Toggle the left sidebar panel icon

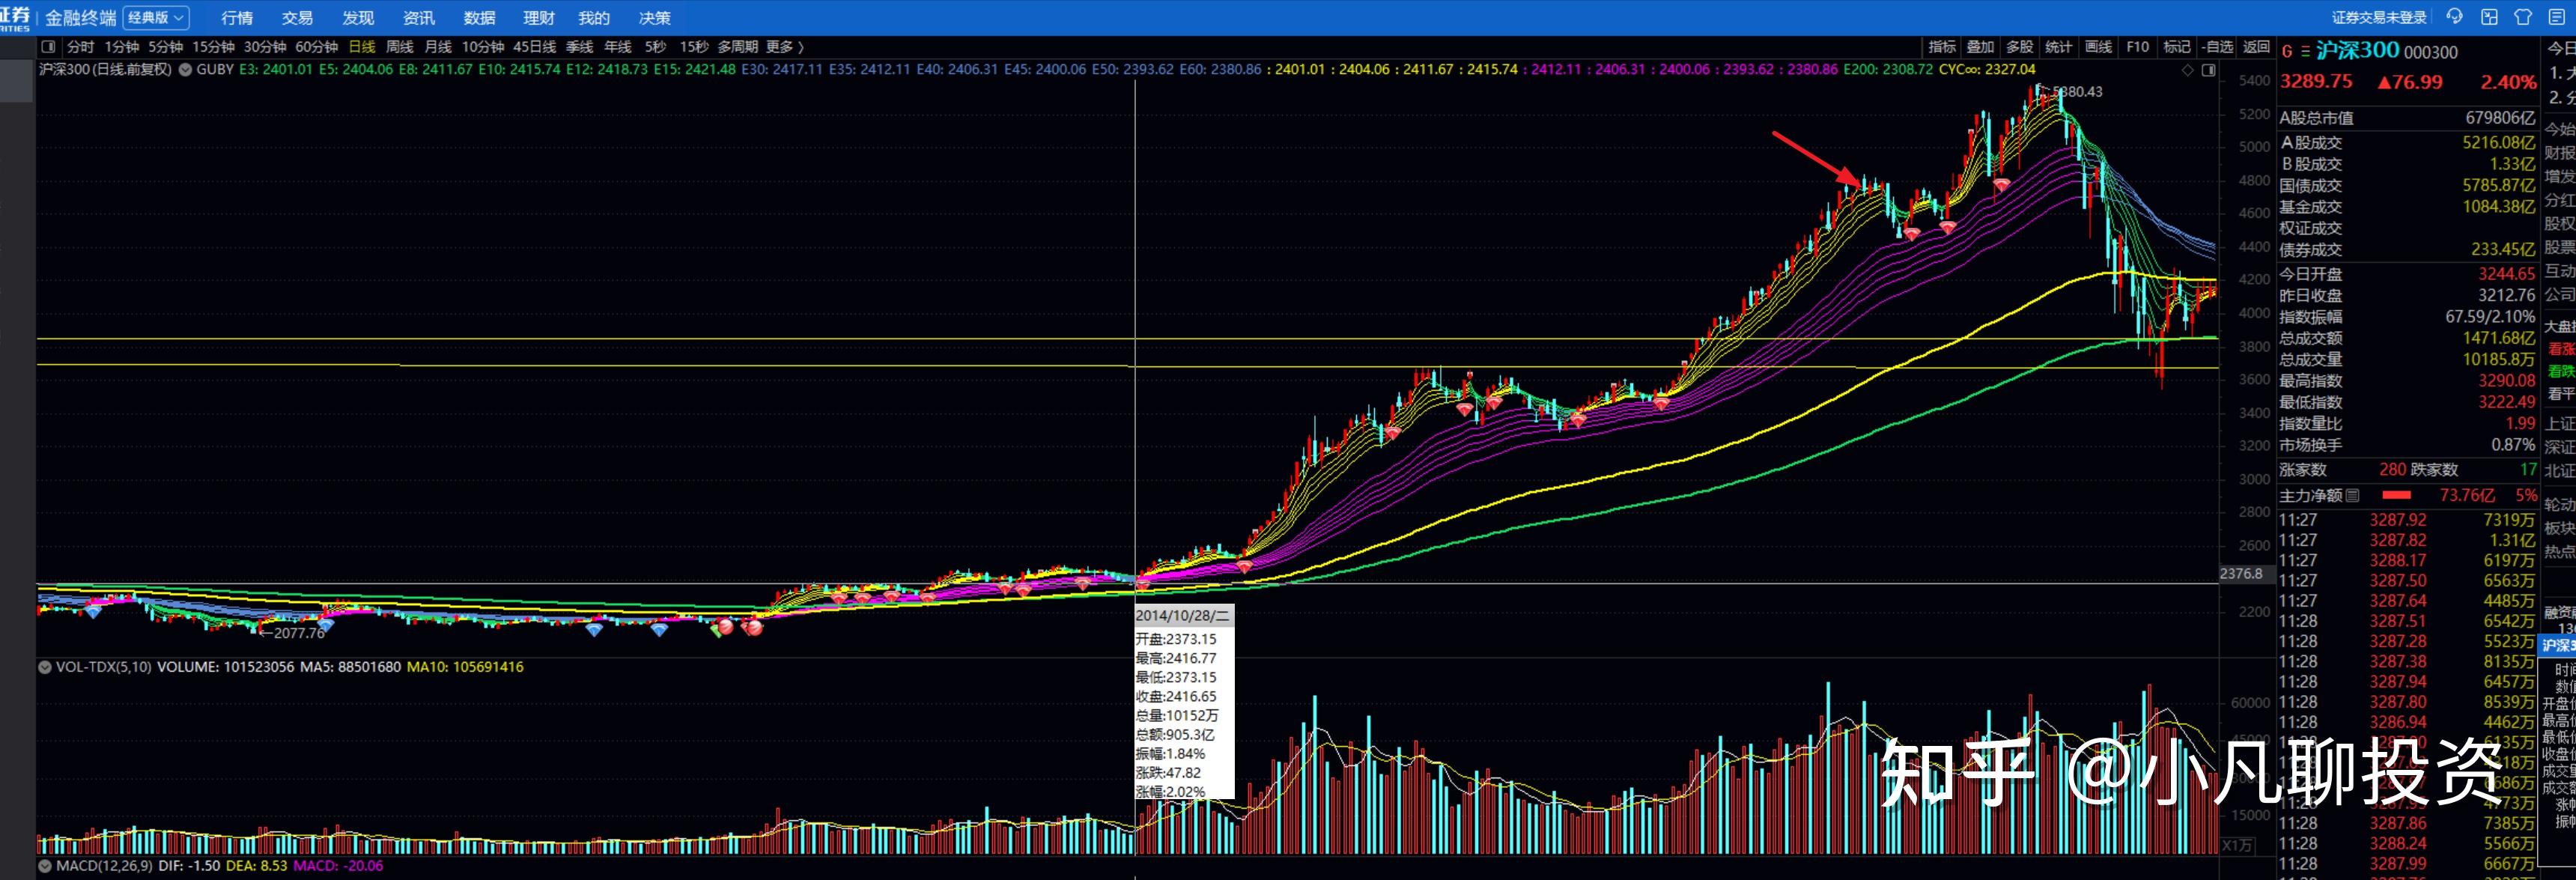coord(48,46)
